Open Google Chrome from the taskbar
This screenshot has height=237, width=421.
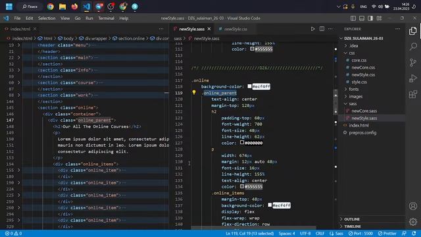pos(50,7)
